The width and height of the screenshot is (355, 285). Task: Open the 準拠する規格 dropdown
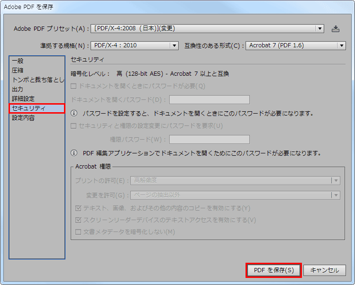coord(135,45)
